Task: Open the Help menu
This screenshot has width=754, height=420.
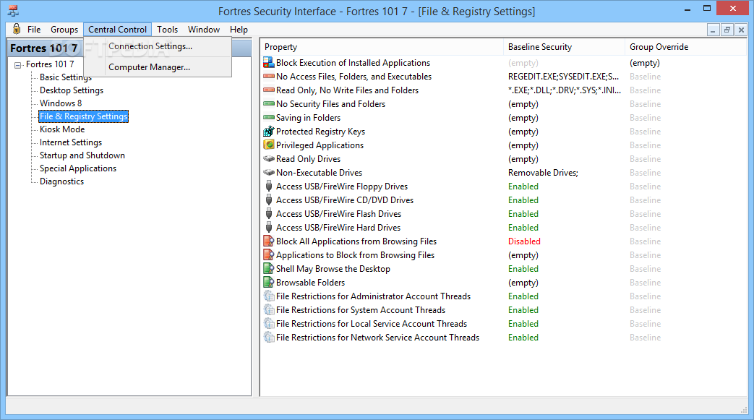Action: tap(239, 30)
